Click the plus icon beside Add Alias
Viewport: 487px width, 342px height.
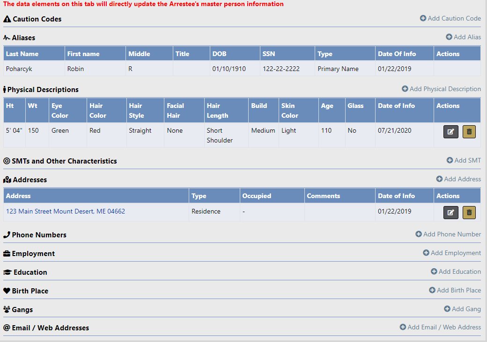449,37
